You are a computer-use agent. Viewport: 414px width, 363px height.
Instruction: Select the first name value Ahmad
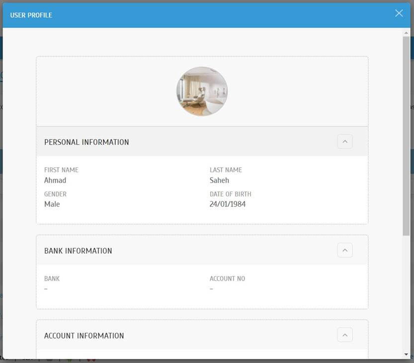[55, 181]
